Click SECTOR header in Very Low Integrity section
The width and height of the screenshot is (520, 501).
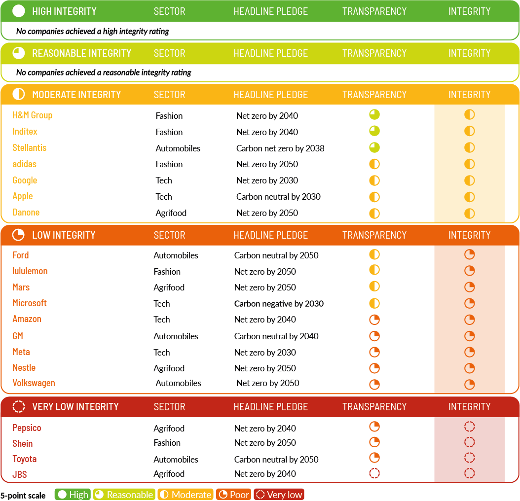pyautogui.click(x=169, y=407)
